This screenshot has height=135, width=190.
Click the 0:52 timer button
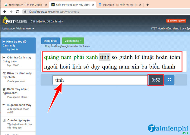[156, 80]
